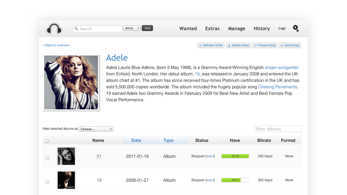
Task: Toggle the select-all albums checkbox
Action: [x=47, y=141]
